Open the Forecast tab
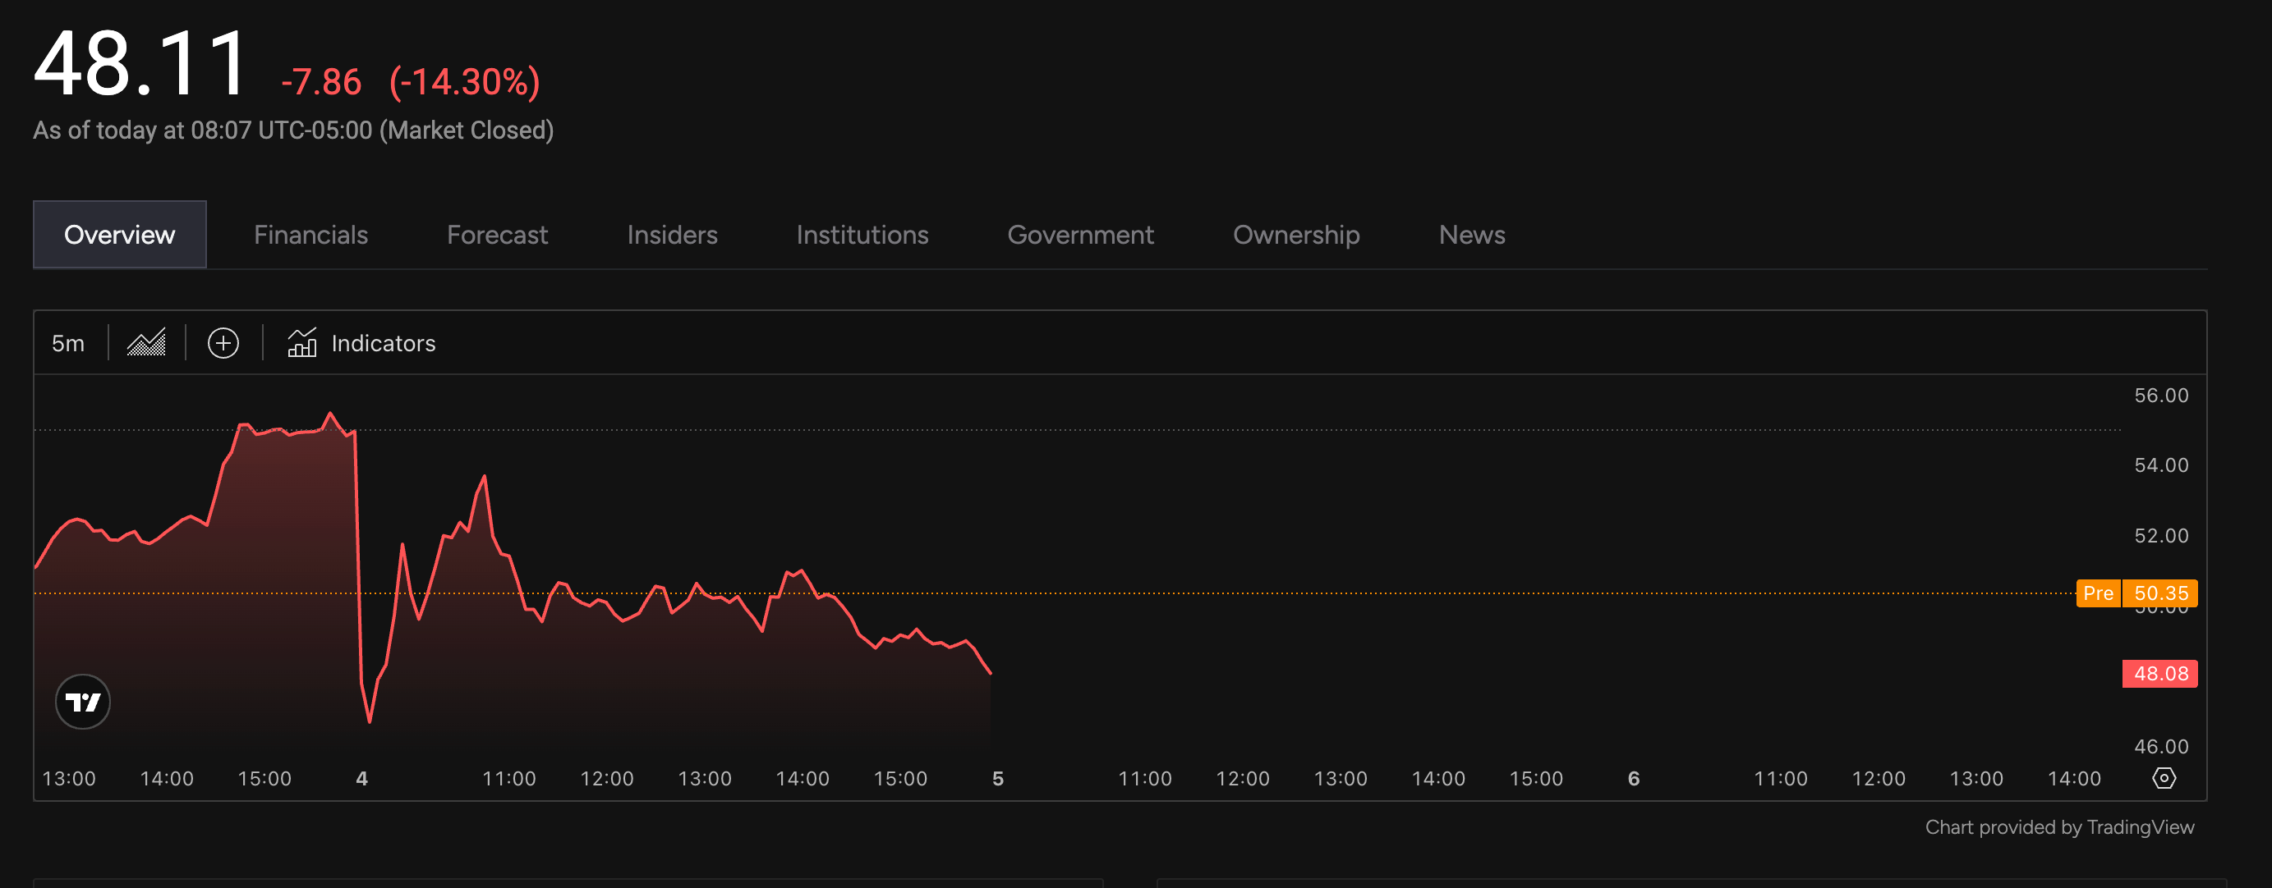This screenshot has width=2272, height=888. coord(497,235)
